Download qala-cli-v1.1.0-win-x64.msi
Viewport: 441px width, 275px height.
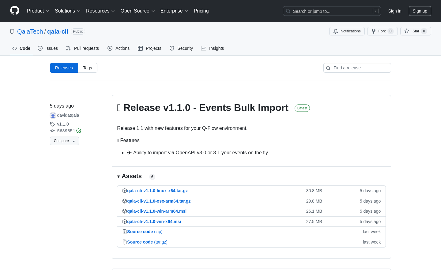coord(154,222)
